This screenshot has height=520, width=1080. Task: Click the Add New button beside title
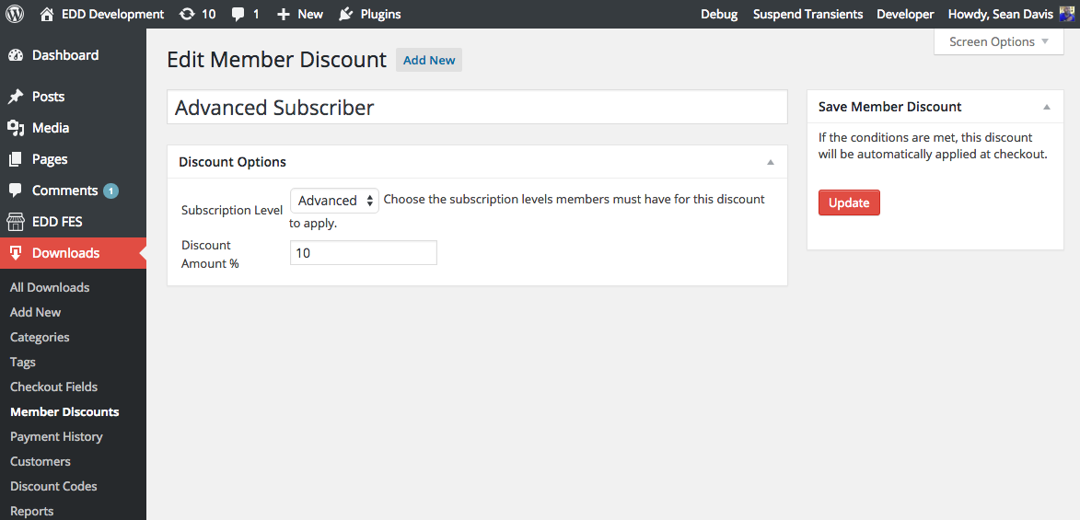tap(429, 60)
